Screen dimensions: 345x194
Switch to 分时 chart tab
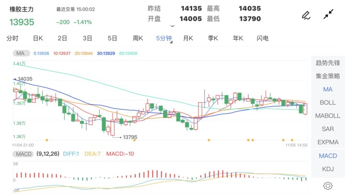[x=12, y=38]
